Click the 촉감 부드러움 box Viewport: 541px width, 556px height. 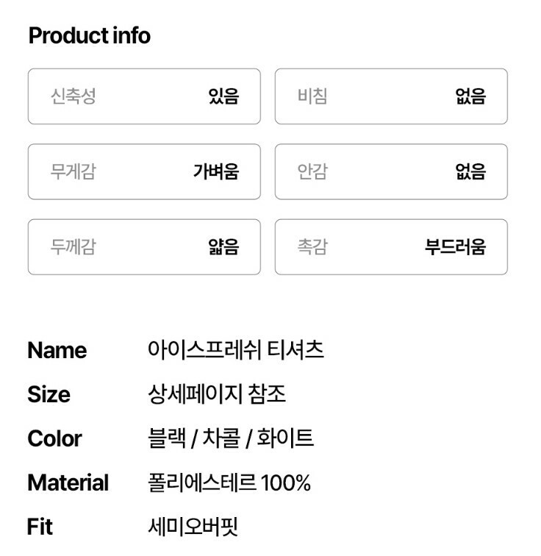coord(391,247)
